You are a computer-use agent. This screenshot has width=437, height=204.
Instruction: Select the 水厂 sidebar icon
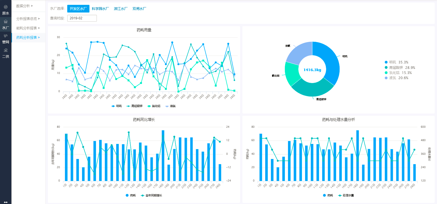(5, 21)
